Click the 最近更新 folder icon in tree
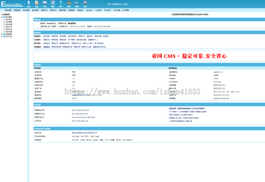This screenshot has width=265, height=182. (4, 17)
